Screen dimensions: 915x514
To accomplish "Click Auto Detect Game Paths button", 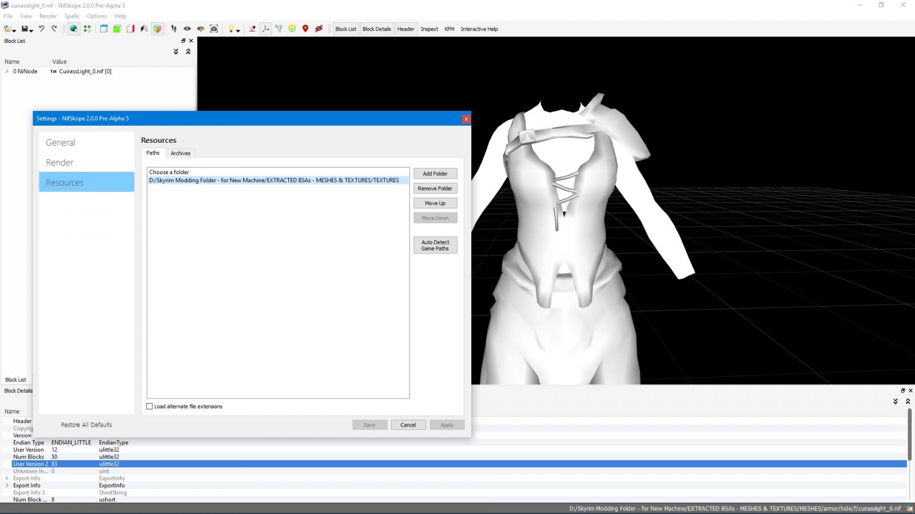I will [435, 245].
